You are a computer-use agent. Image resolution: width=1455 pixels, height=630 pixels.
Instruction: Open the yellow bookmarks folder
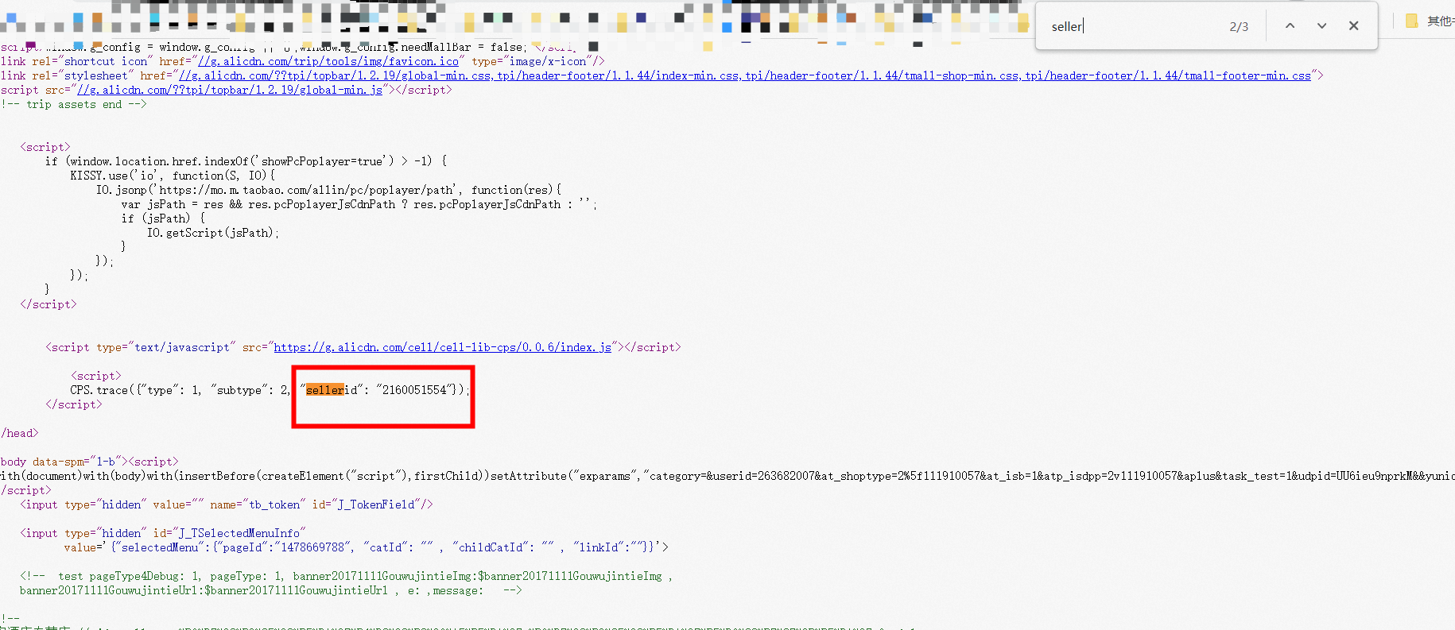click(1412, 21)
